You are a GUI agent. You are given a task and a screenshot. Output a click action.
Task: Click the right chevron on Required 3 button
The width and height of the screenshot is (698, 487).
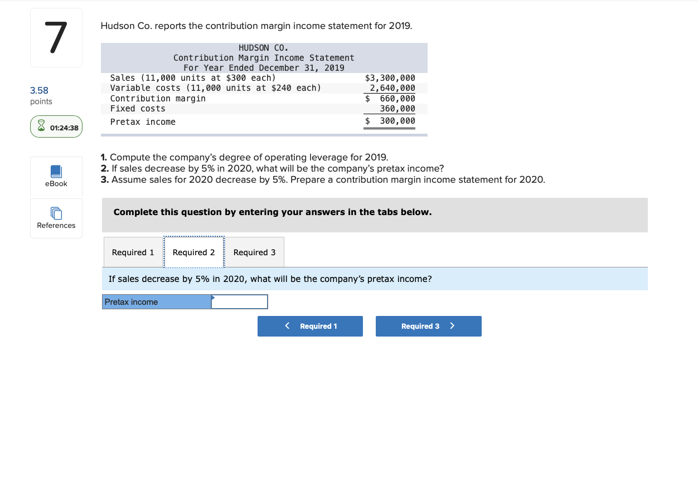(453, 326)
